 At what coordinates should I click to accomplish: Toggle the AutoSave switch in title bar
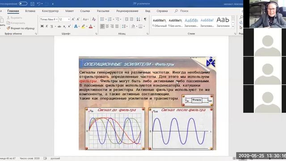pyautogui.click(x=23, y=4)
